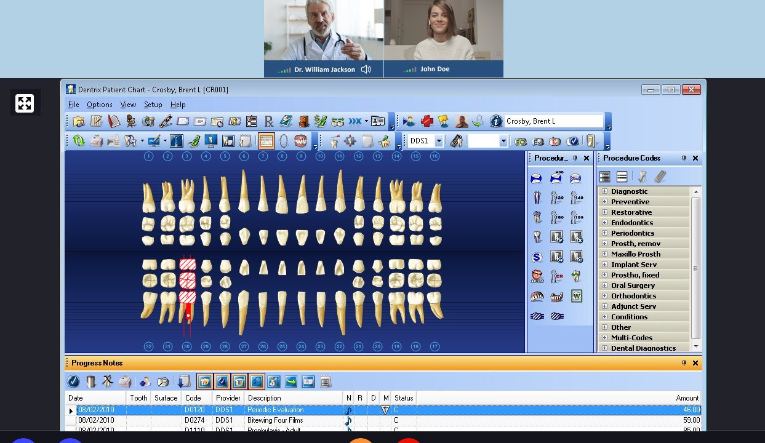Click the Rx prescriptions icon in toolbar

268,121
